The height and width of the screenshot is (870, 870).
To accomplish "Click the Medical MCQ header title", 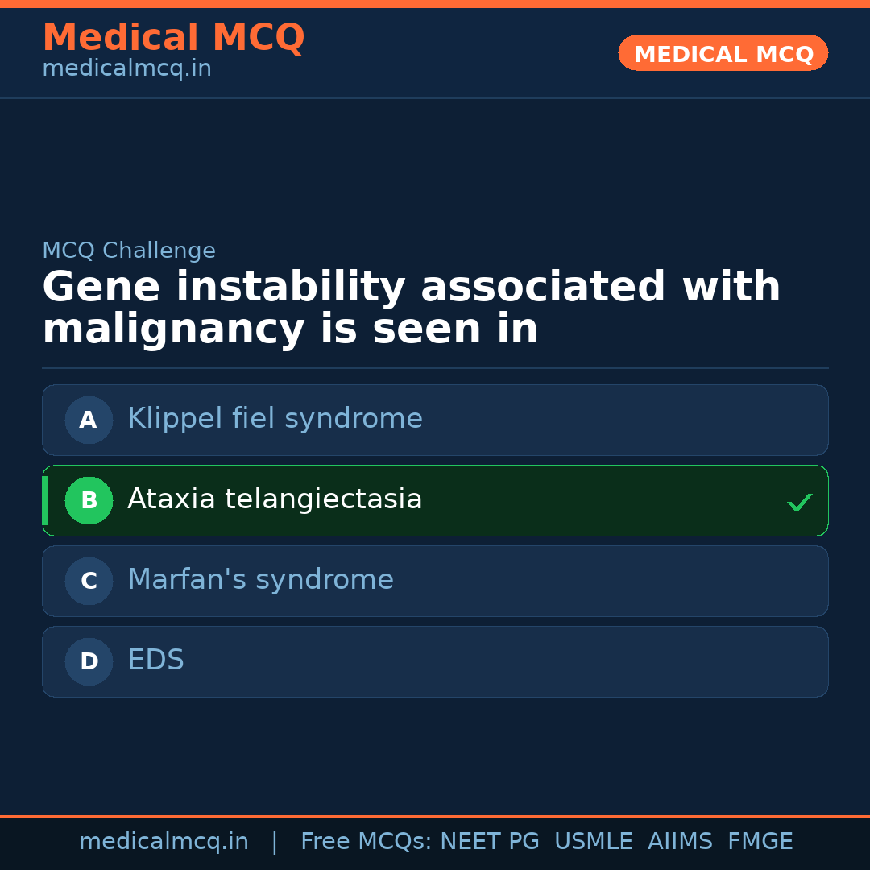I will point(173,38).
